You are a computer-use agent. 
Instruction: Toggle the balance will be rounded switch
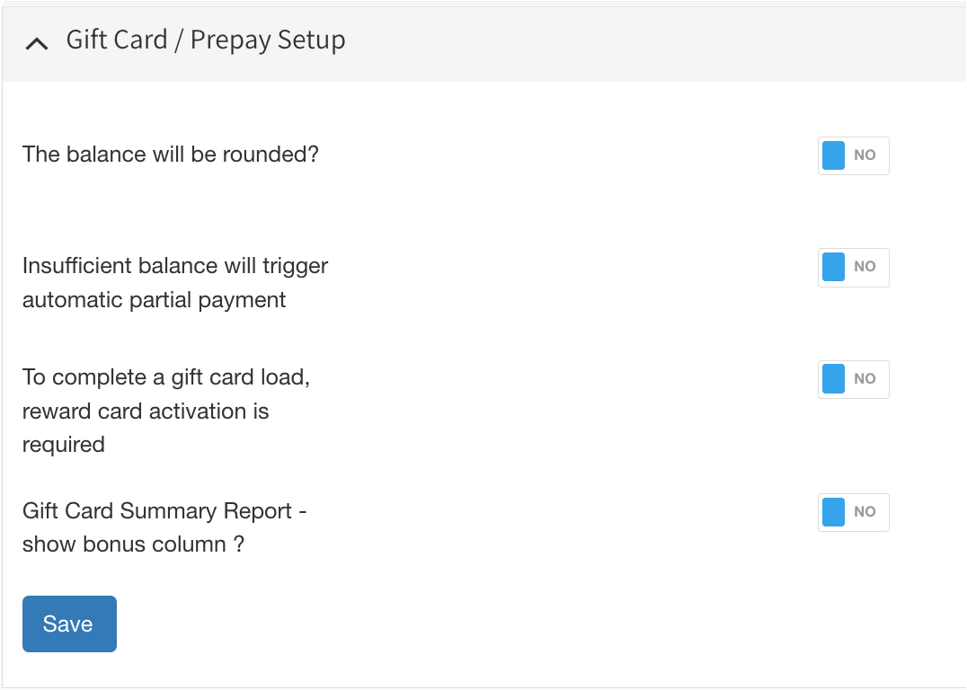pos(853,155)
